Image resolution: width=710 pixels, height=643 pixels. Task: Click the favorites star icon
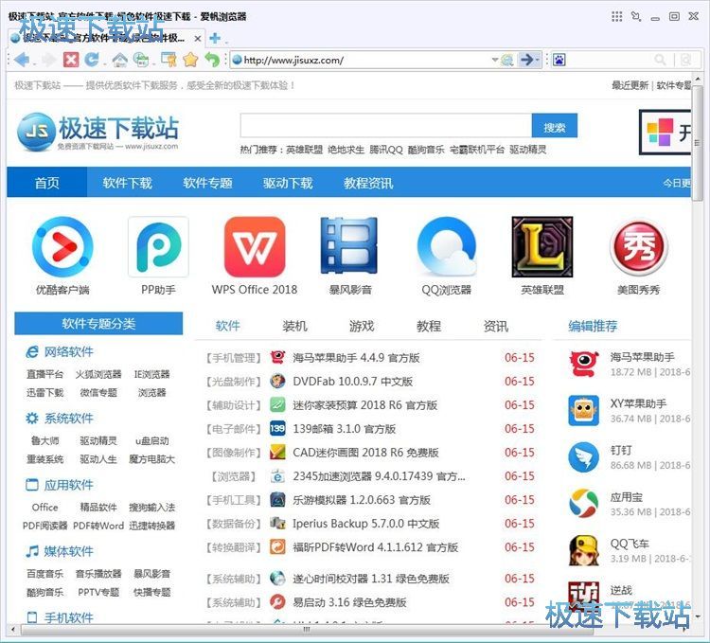(190, 60)
